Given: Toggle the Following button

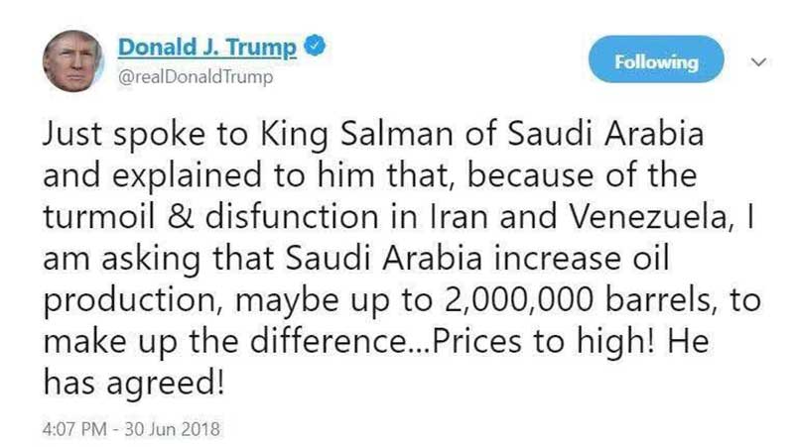Looking at the screenshot, I should tap(656, 61).
